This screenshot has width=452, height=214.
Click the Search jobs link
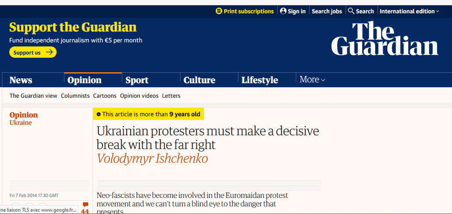(327, 11)
